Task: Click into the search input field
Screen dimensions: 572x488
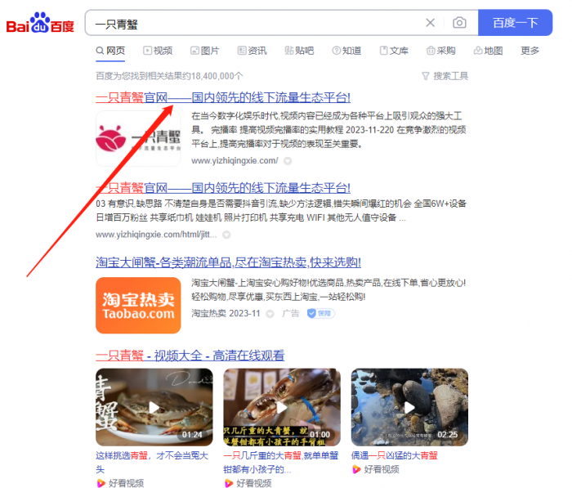Action: click(x=255, y=23)
